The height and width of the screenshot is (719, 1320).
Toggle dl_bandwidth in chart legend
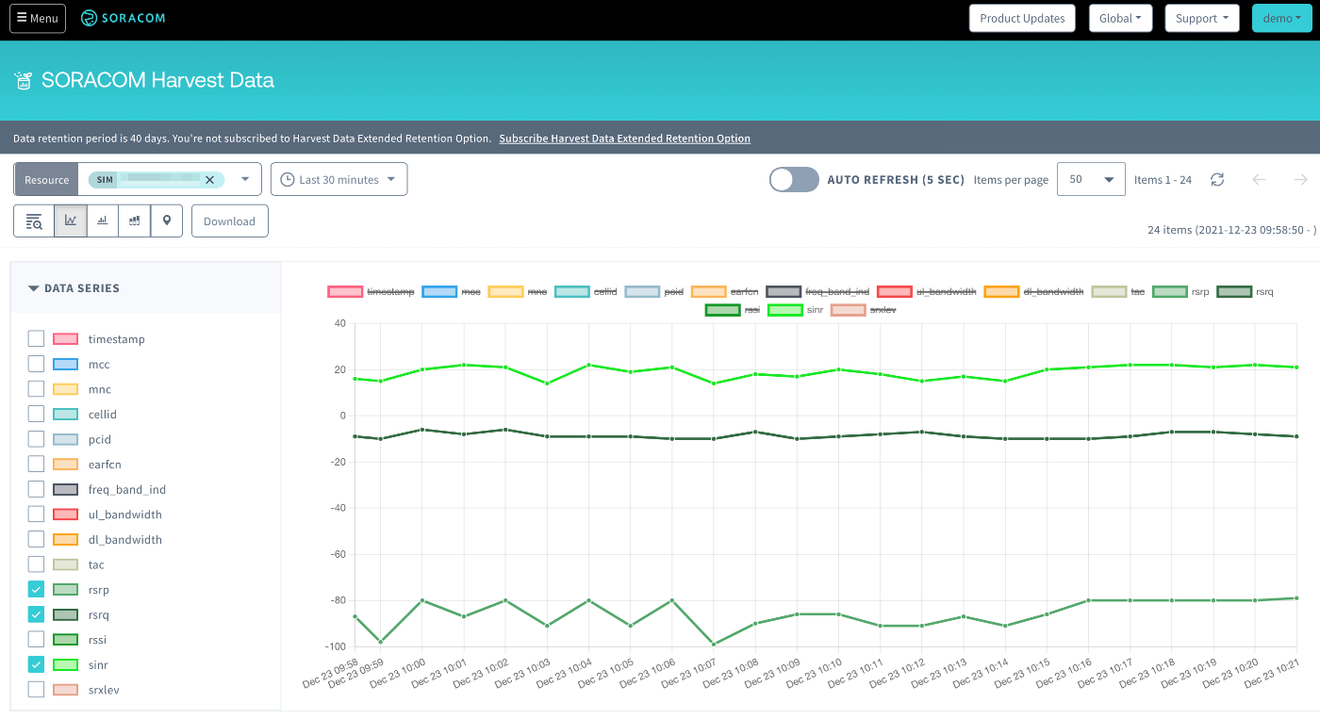point(1034,292)
